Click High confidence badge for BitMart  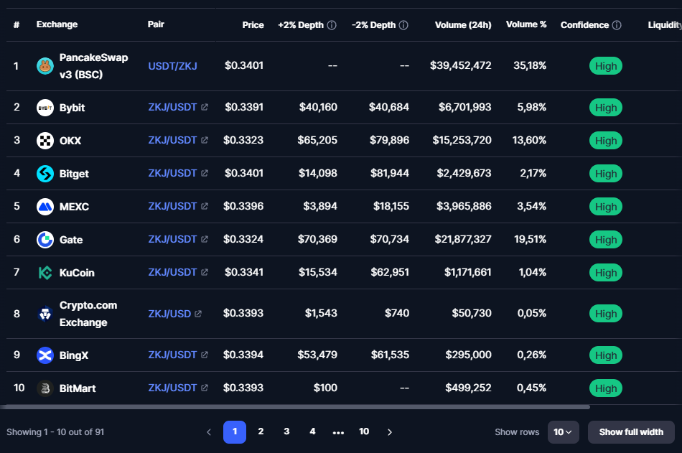tap(606, 388)
